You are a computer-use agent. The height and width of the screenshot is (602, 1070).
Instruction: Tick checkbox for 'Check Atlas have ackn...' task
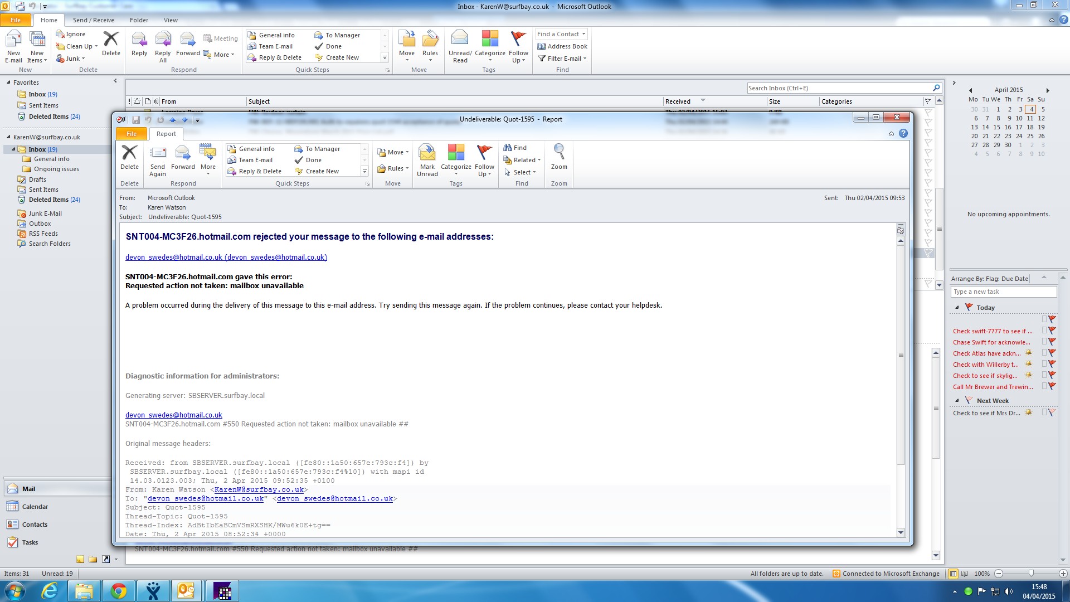[x=1044, y=353]
